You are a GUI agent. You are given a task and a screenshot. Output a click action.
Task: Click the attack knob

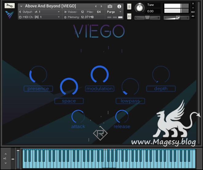tap(78, 116)
